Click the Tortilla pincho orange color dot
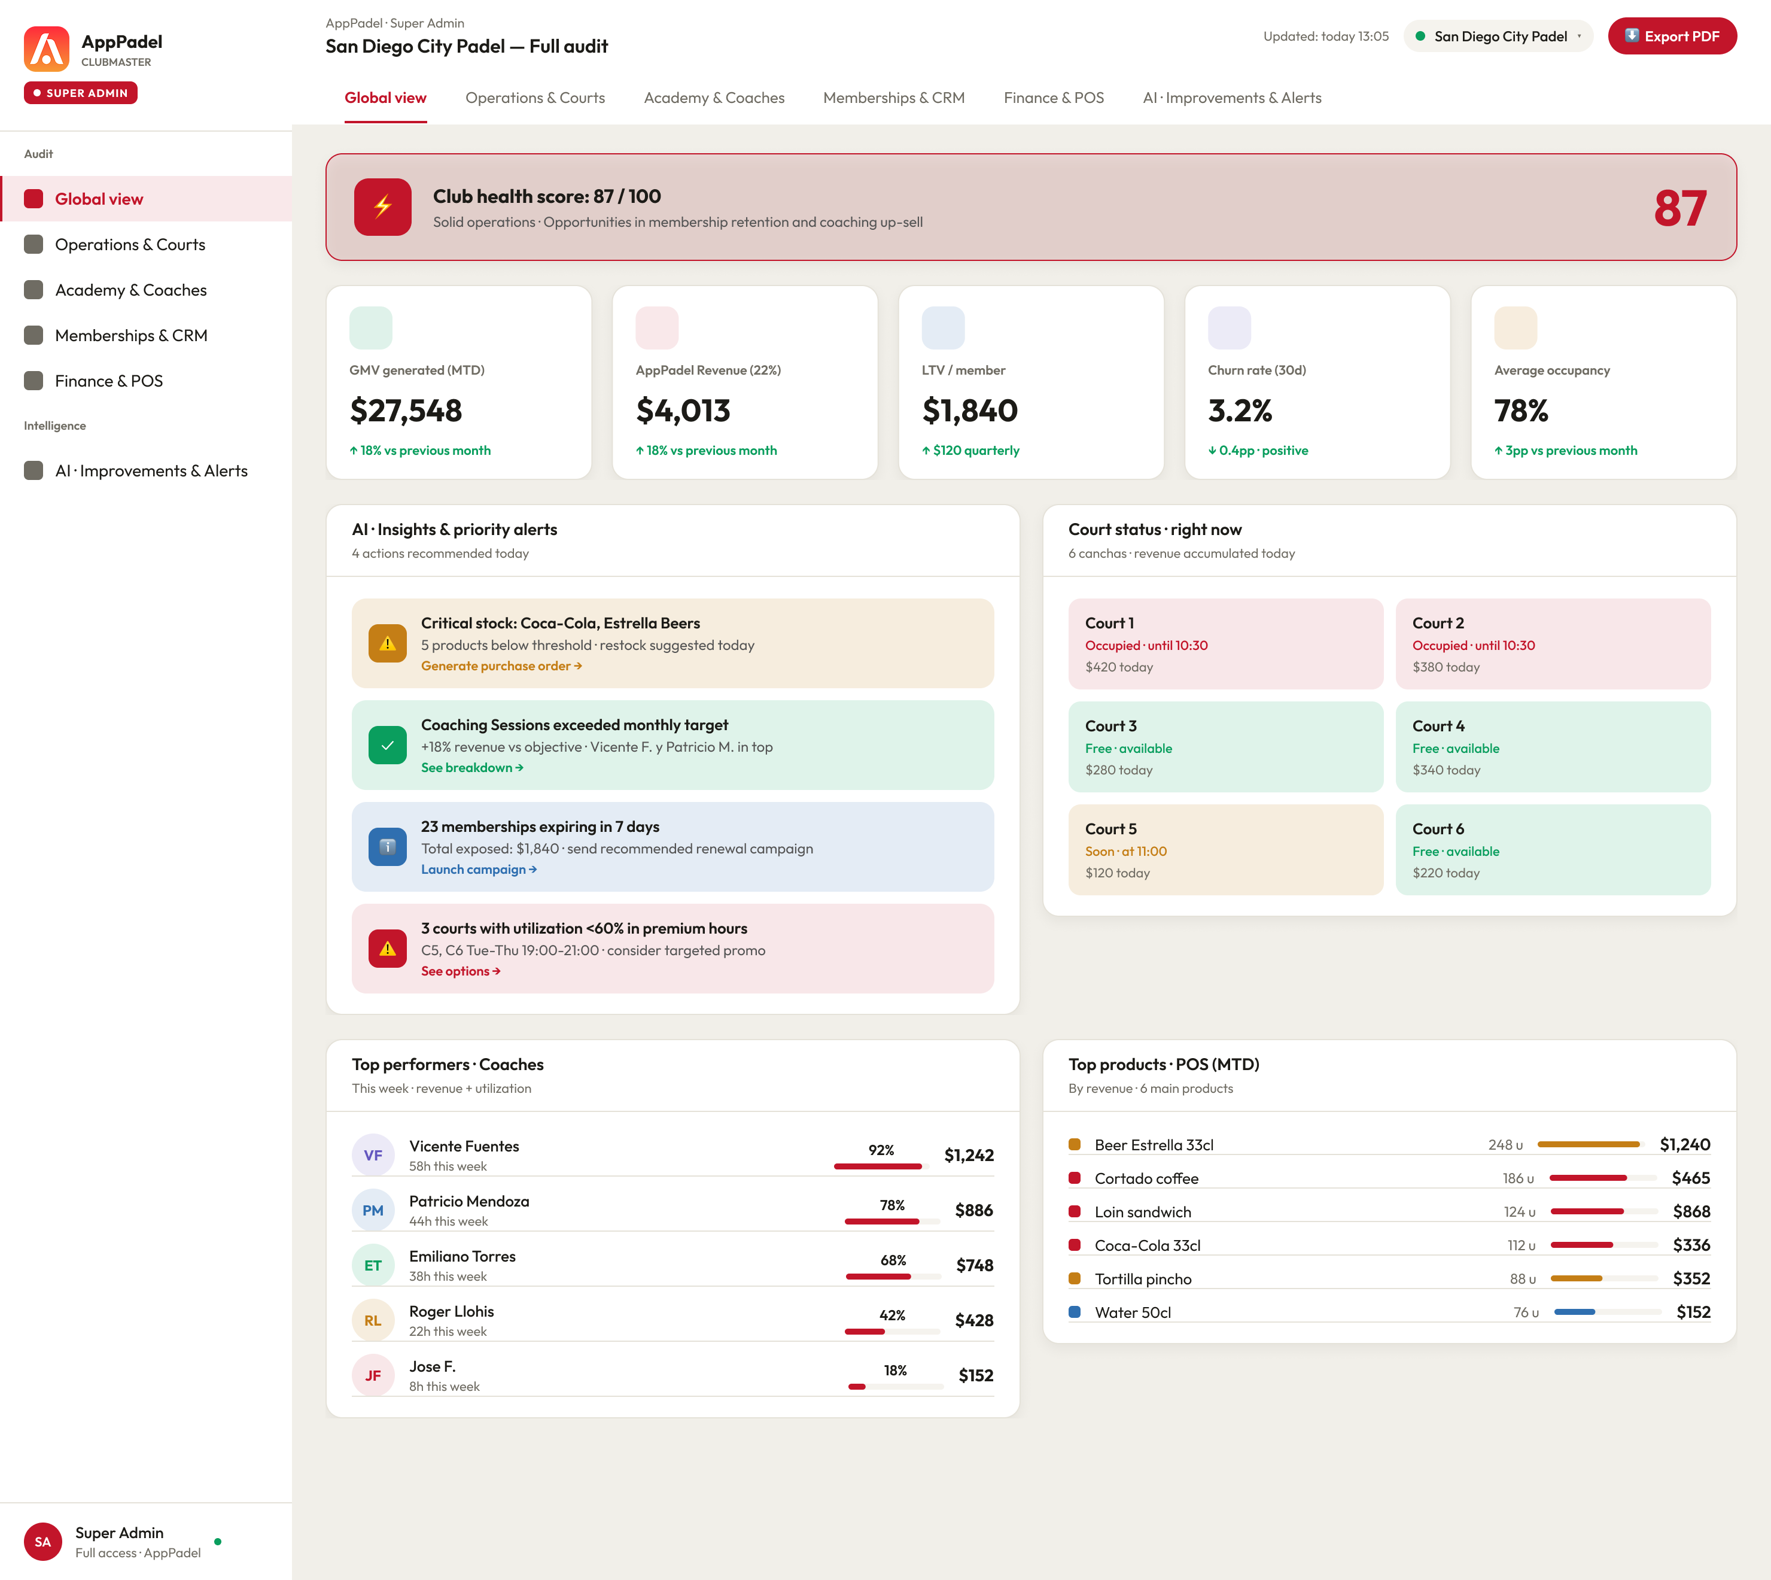The image size is (1771, 1580). (1075, 1278)
